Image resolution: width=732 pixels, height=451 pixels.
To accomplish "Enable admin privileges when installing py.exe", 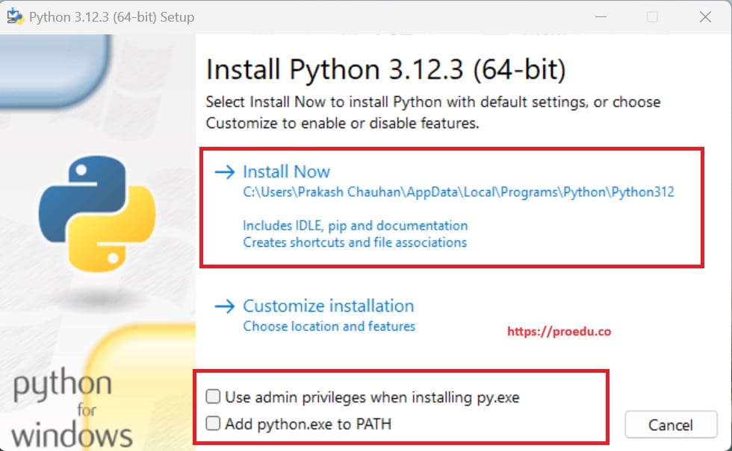I will coord(213,397).
